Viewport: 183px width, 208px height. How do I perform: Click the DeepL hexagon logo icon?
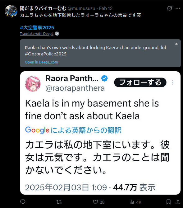click(x=57, y=34)
